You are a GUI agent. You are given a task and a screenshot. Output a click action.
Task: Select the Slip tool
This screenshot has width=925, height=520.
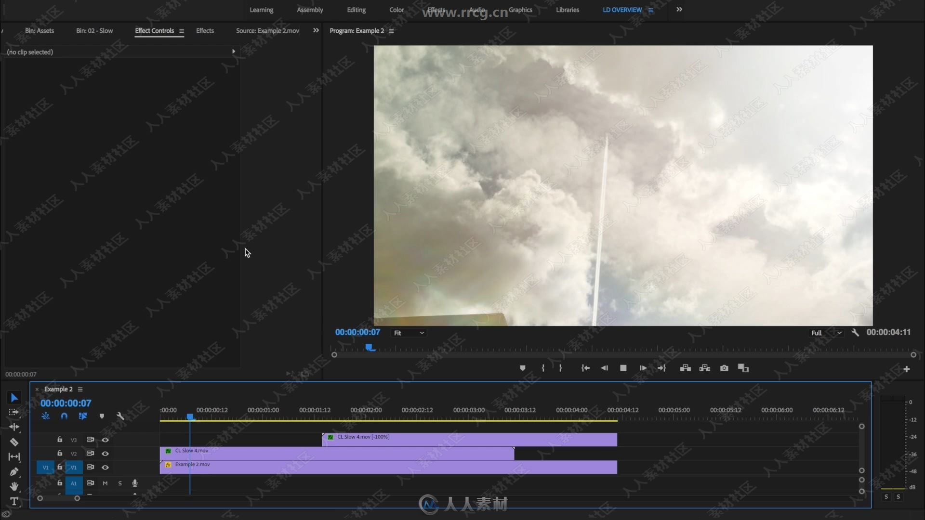click(14, 456)
